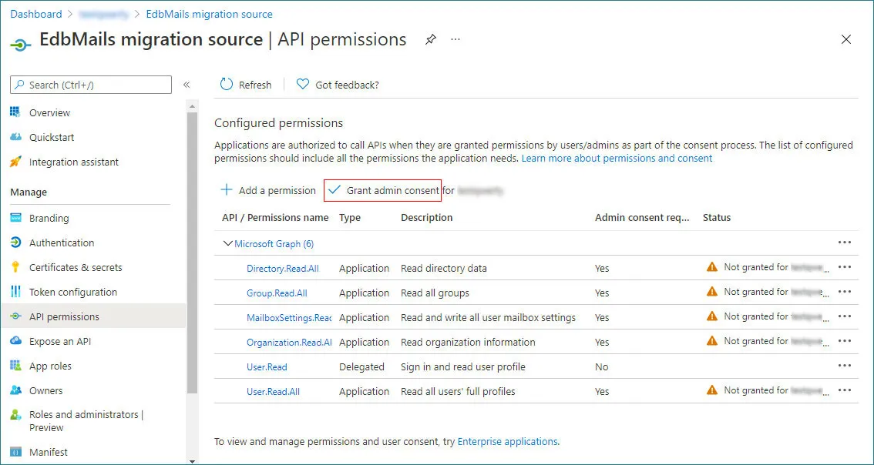Open Directory.Read.All permission details
Image resolution: width=874 pixels, height=465 pixels.
[x=283, y=268]
